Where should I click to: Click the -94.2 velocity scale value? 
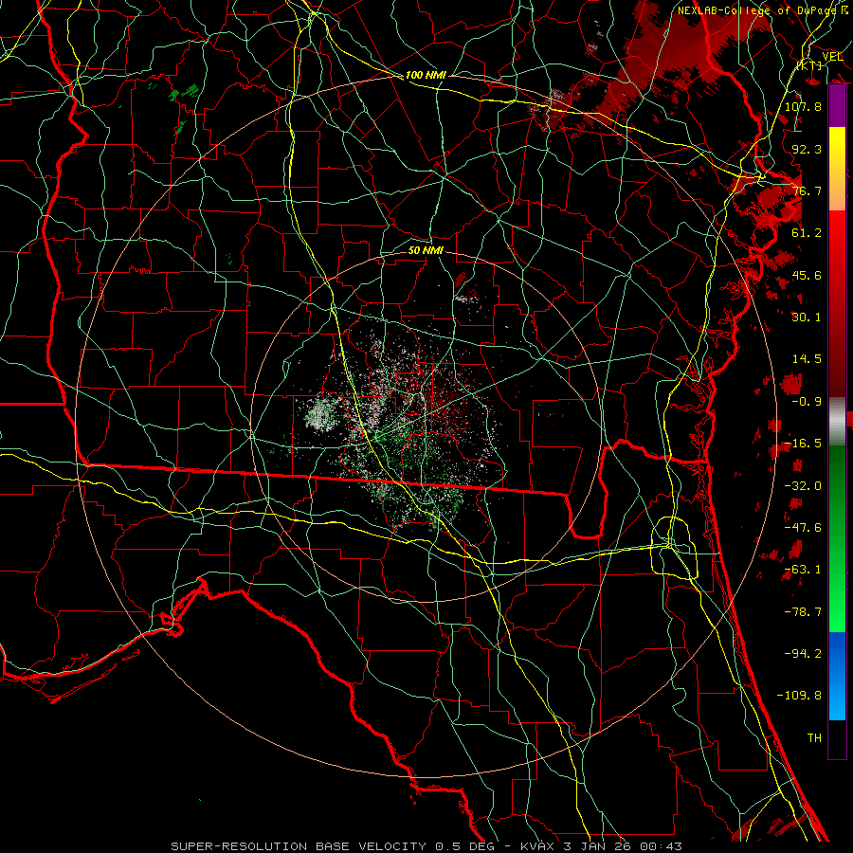[803, 654]
